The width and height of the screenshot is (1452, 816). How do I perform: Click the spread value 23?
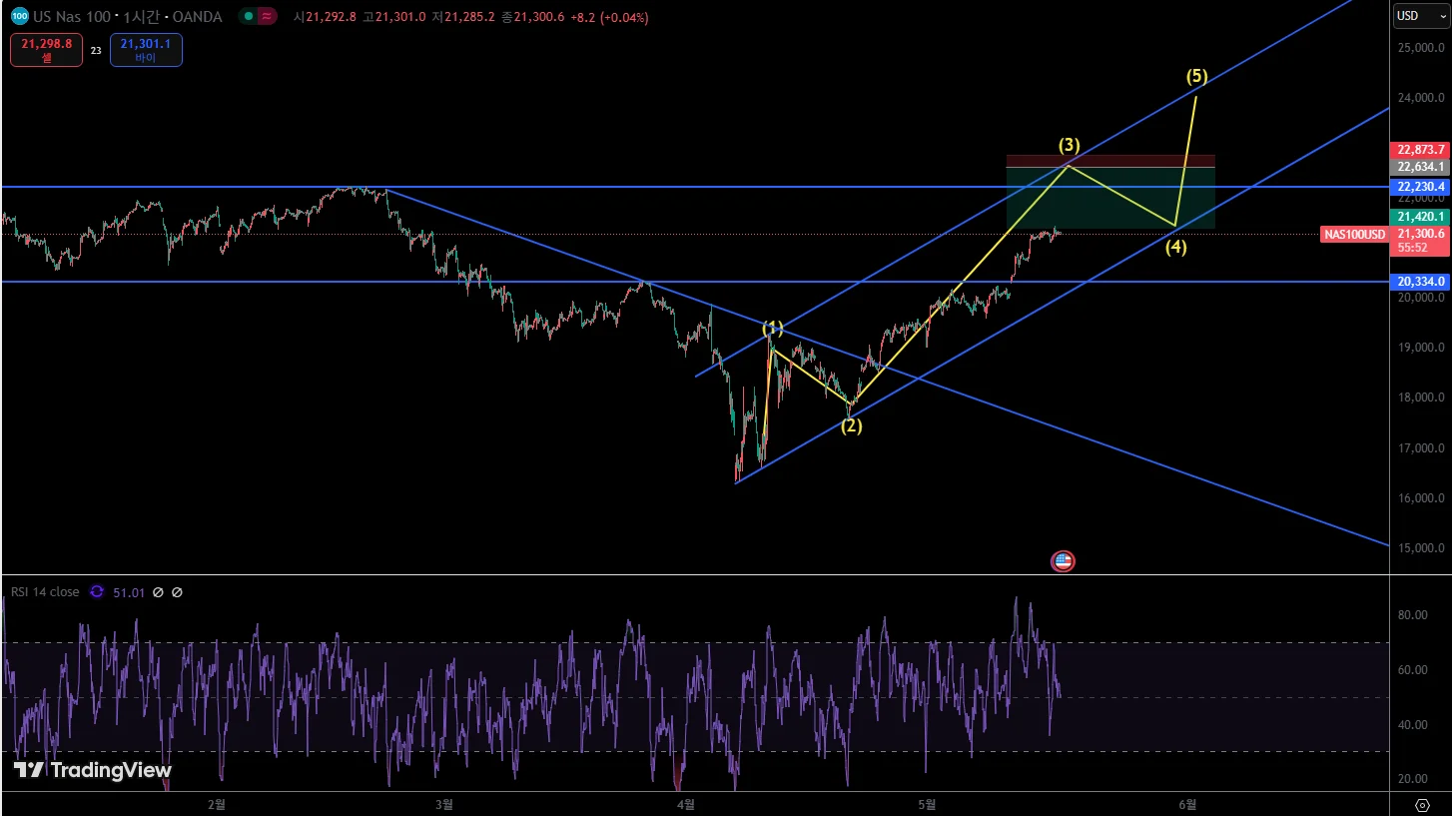pos(96,50)
